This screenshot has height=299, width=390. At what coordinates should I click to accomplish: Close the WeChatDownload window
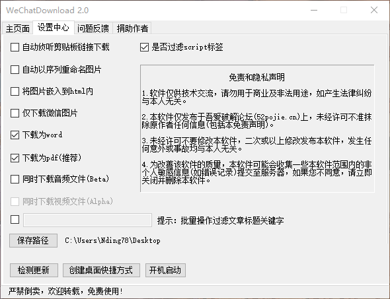tap(374, 10)
